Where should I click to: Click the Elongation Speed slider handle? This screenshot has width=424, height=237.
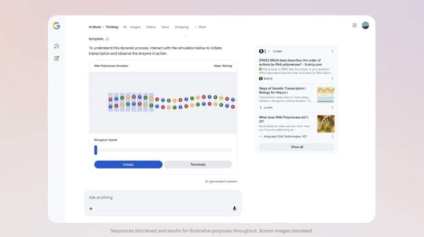tap(96, 150)
